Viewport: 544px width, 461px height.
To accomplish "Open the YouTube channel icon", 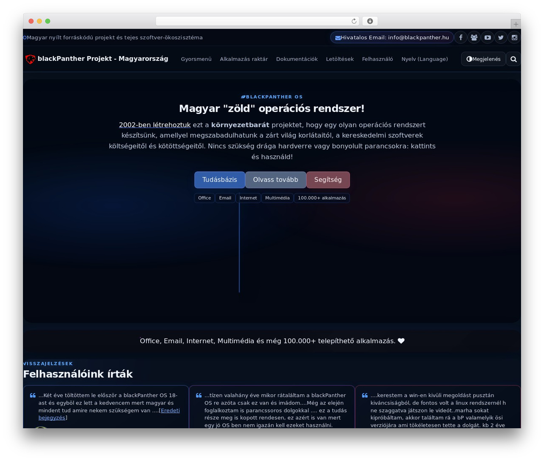I will [x=487, y=37].
